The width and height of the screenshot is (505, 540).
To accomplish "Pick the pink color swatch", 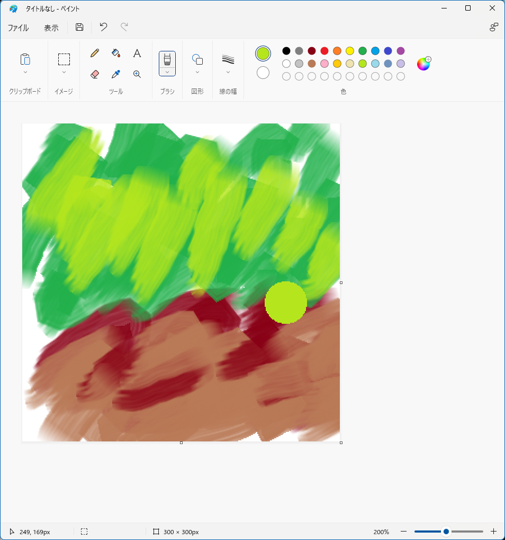I will [x=324, y=64].
